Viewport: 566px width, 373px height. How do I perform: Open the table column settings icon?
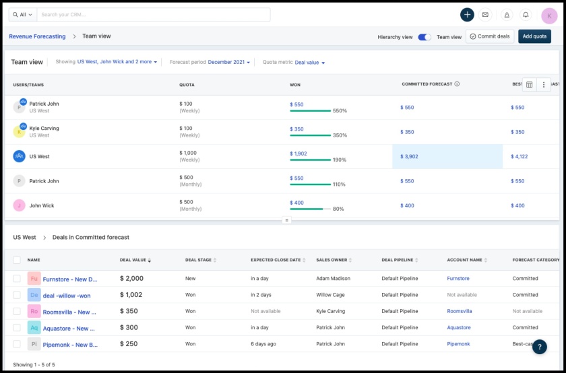[x=529, y=84]
